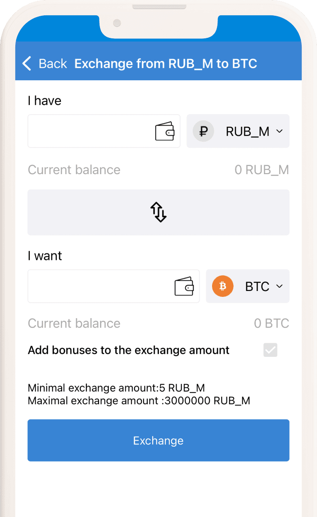Expand chevron next to RUB_M label
Viewport: 317px width, 517px height.
pos(280,131)
